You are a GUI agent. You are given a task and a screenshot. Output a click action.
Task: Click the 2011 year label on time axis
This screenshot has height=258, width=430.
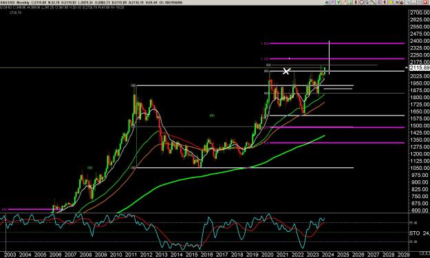[x=131, y=255]
